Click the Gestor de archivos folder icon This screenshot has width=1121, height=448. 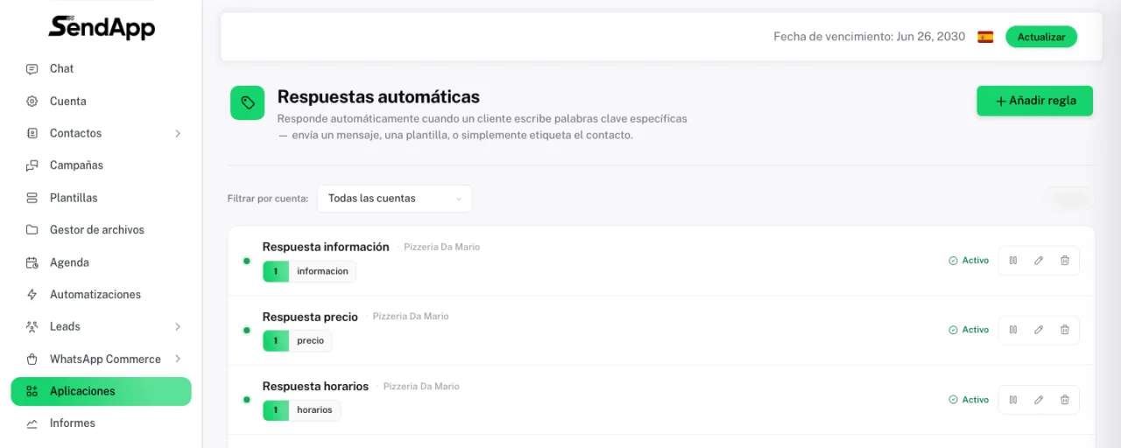coord(32,230)
